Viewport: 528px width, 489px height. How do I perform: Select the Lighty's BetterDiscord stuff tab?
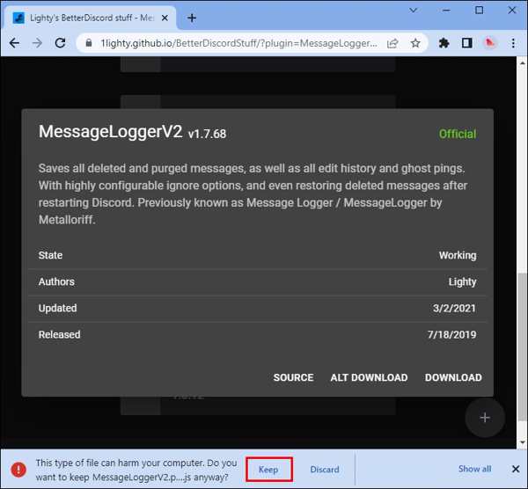pos(91,18)
